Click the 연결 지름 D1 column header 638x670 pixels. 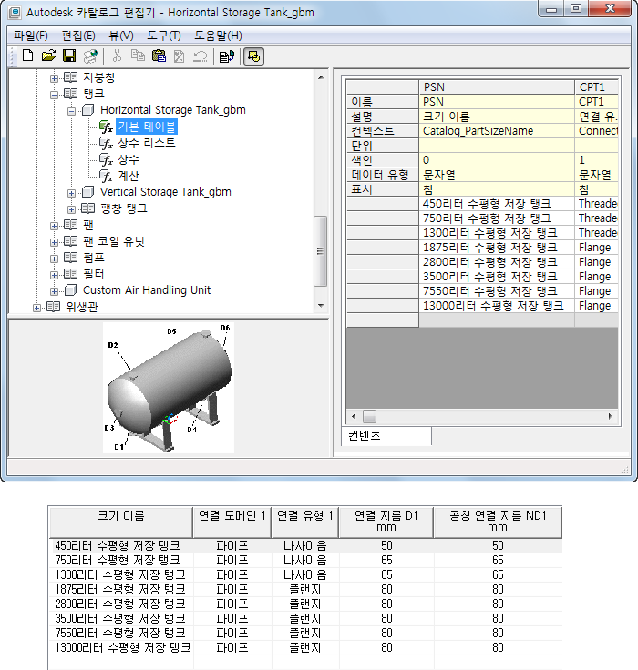pos(386,523)
